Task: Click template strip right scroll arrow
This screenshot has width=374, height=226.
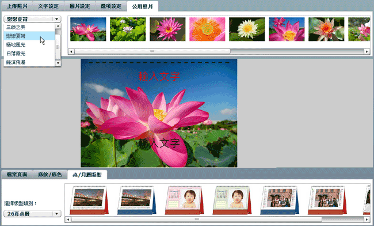Action: tap(367, 219)
